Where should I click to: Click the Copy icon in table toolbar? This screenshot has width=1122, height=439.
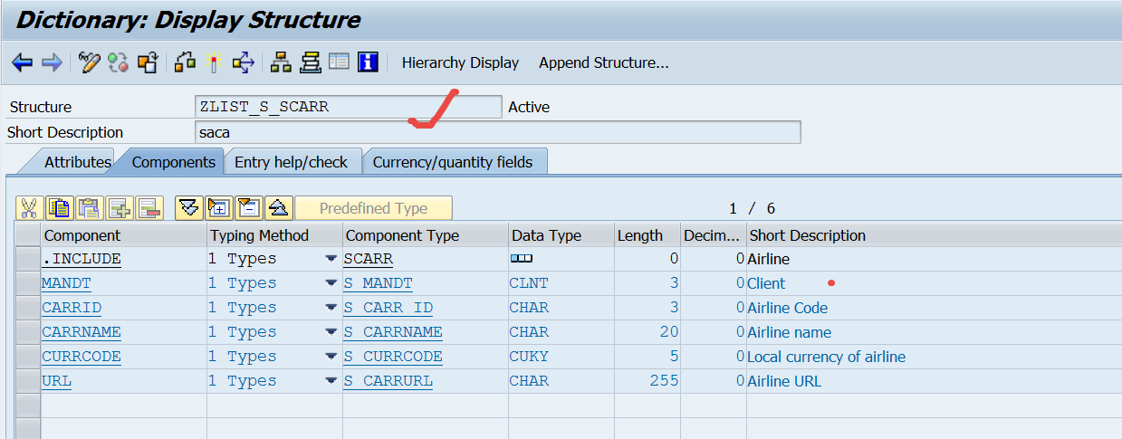click(x=59, y=208)
